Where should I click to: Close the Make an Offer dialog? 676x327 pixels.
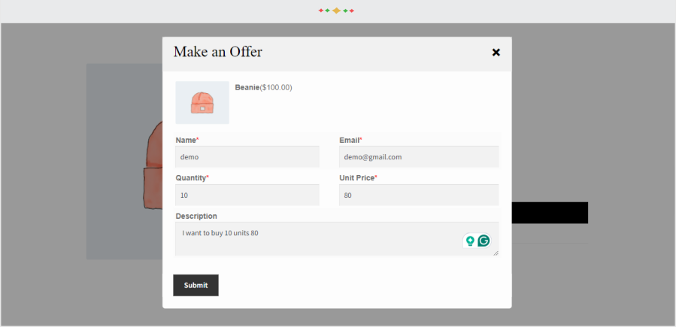coord(496,53)
